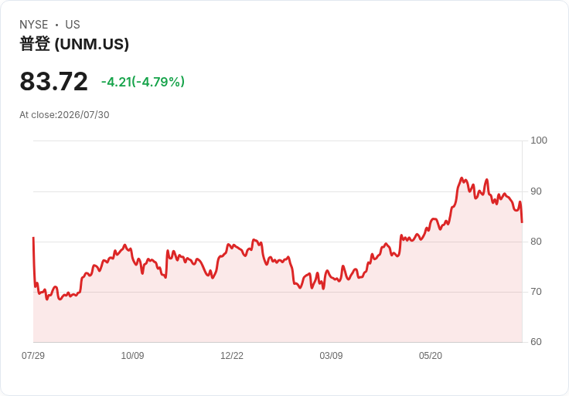Select the 07/29 x-axis date label
This screenshot has width=569, height=396.
[x=33, y=355]
